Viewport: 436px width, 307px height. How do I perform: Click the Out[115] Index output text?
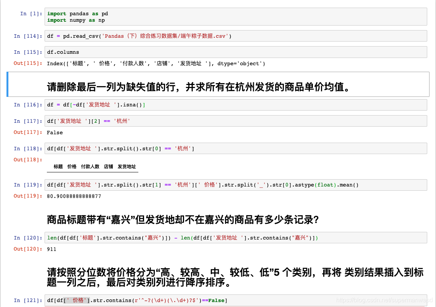pyautogui.click(x=152, y=63)
